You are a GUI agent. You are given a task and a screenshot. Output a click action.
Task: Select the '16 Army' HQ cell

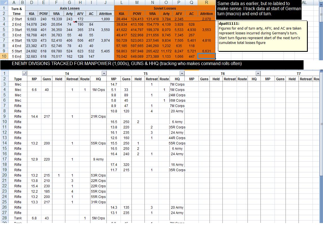pyautogui.click(x=177, y=165)
